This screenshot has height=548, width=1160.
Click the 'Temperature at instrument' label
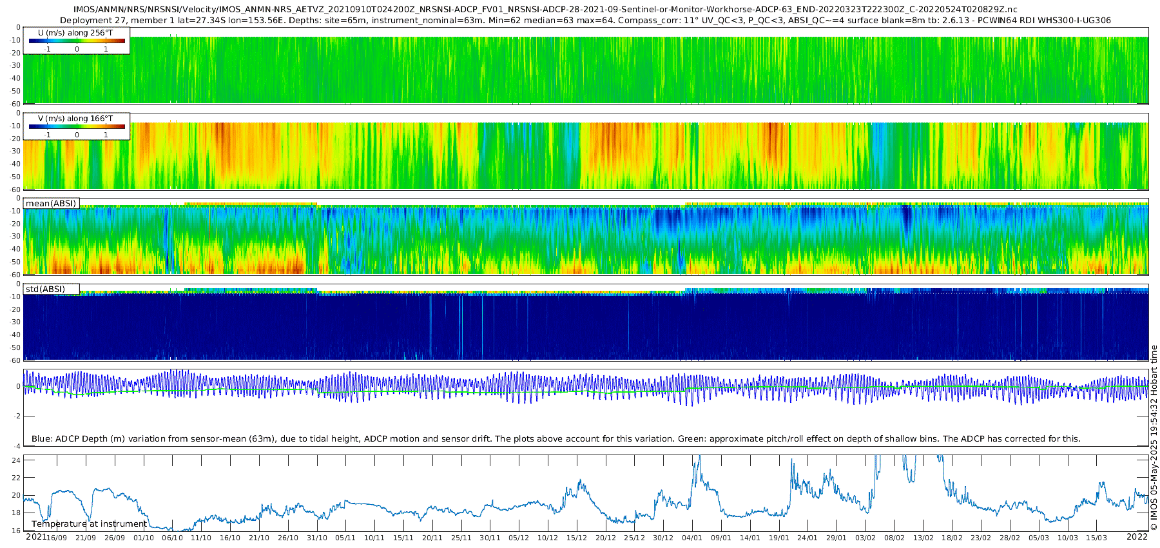click(x=89, y=524)
